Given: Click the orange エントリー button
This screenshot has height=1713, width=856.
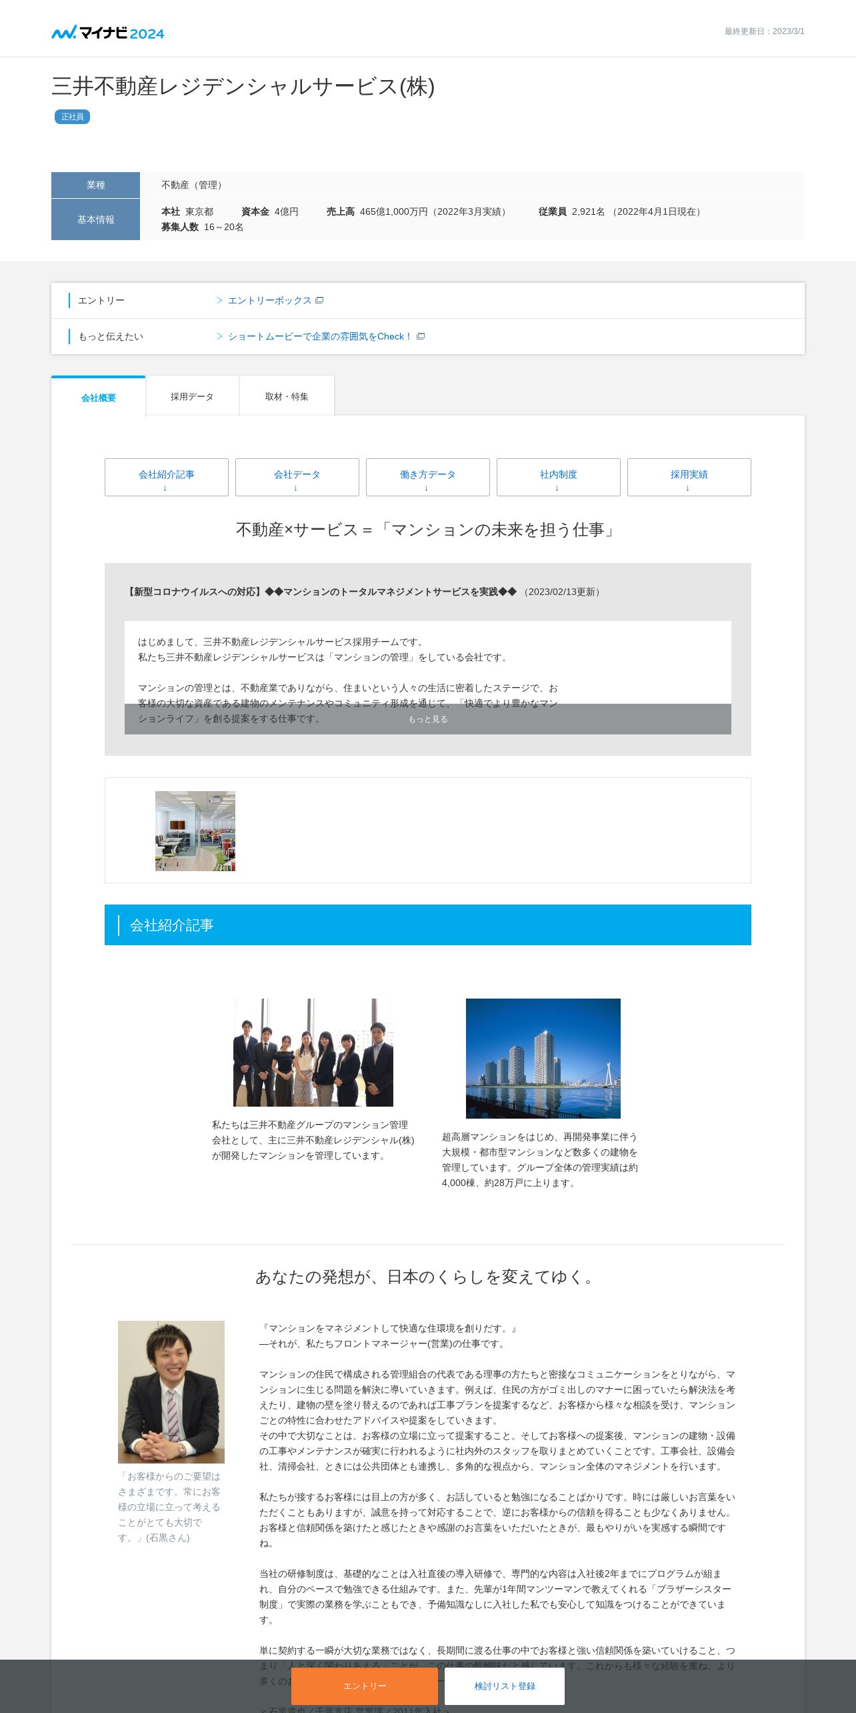Looking at the screenshot, I should click(x=365, y=1686).
